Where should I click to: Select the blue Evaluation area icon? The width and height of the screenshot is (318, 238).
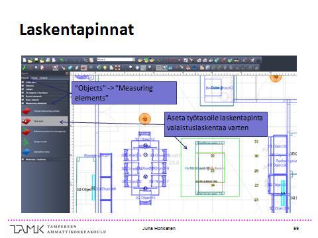click(26, 151)
